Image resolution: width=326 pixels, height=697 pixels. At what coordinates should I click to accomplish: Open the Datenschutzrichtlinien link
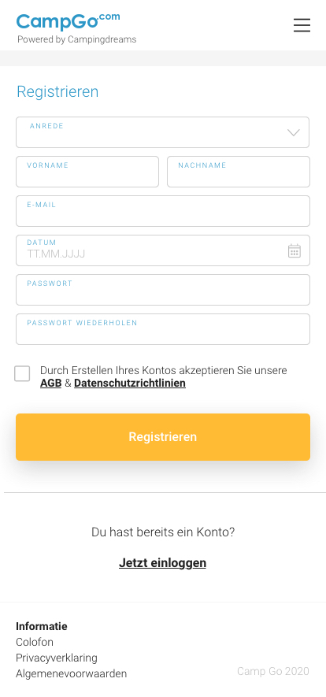click(x=130, y=384)
